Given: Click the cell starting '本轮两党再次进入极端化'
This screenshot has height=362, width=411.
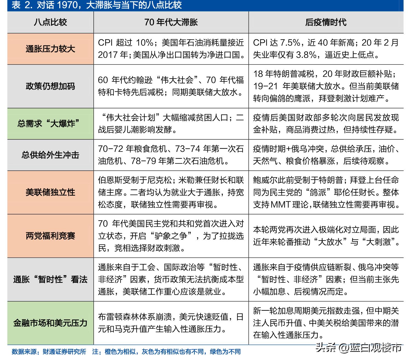Looking at the screenshot, I should pos(326,236).
